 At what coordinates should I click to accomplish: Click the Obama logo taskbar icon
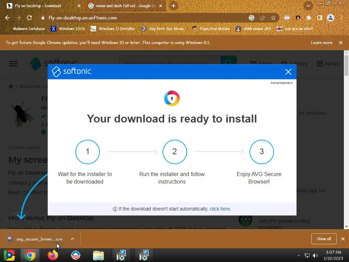[x=76, y=255]
